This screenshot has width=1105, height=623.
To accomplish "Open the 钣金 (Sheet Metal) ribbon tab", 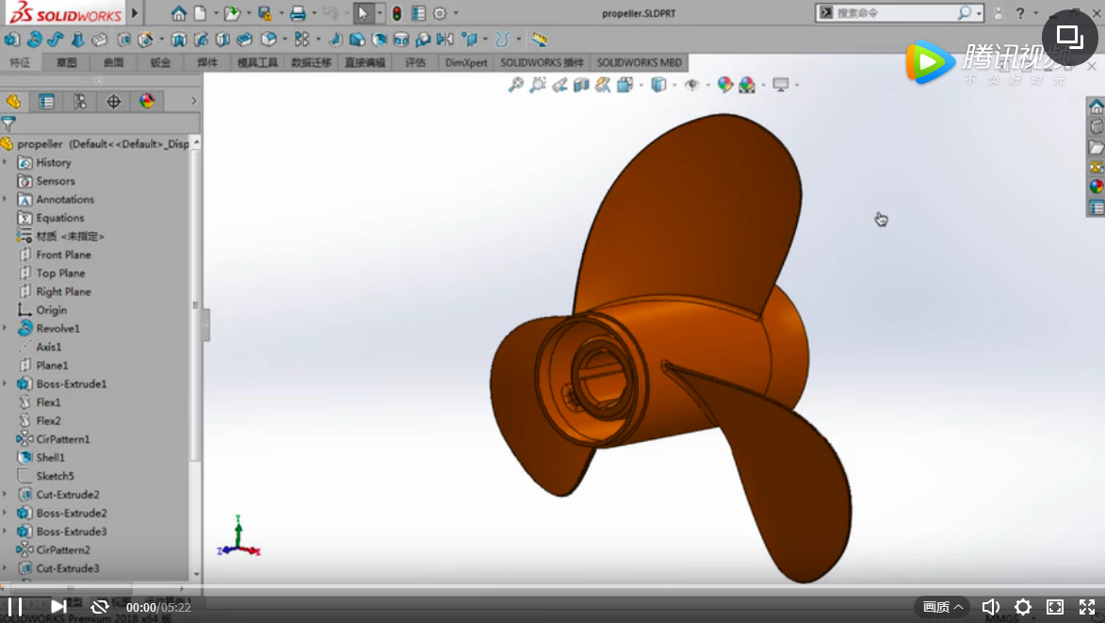I will 161,63.
